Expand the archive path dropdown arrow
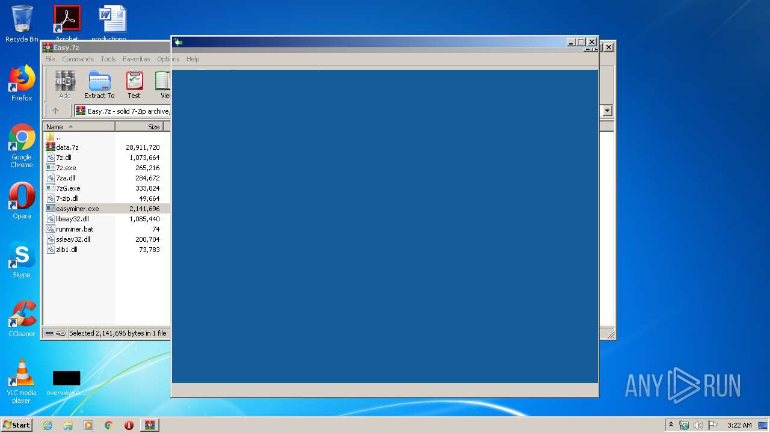The width and height of the screenshot is (770, 433). [x=607, y=111]
